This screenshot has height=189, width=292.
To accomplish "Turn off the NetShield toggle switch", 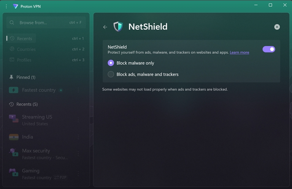I will (269, 49).
